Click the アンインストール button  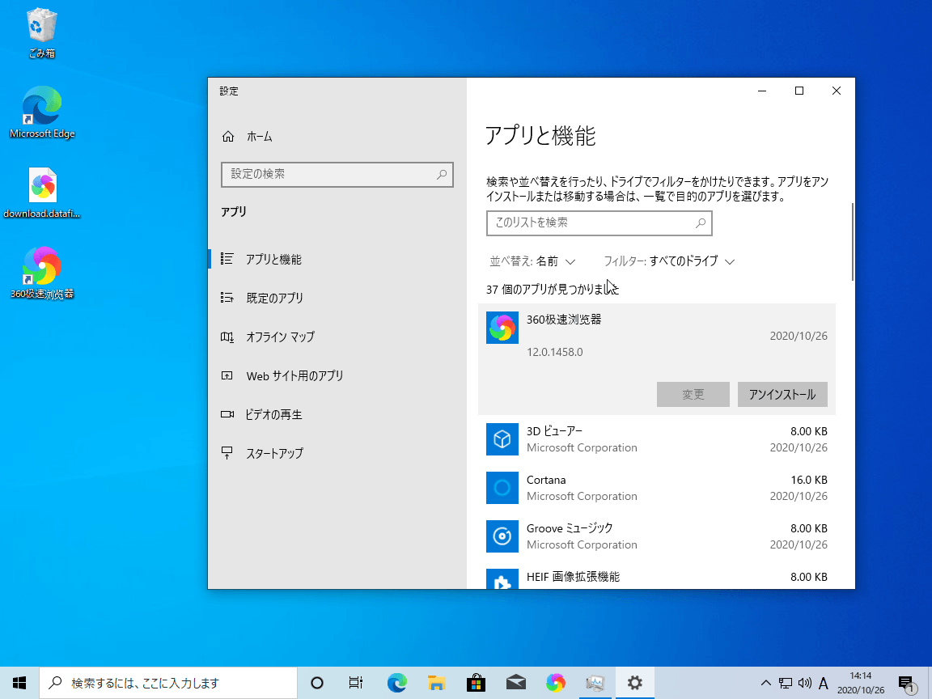(x=782, y=394)
